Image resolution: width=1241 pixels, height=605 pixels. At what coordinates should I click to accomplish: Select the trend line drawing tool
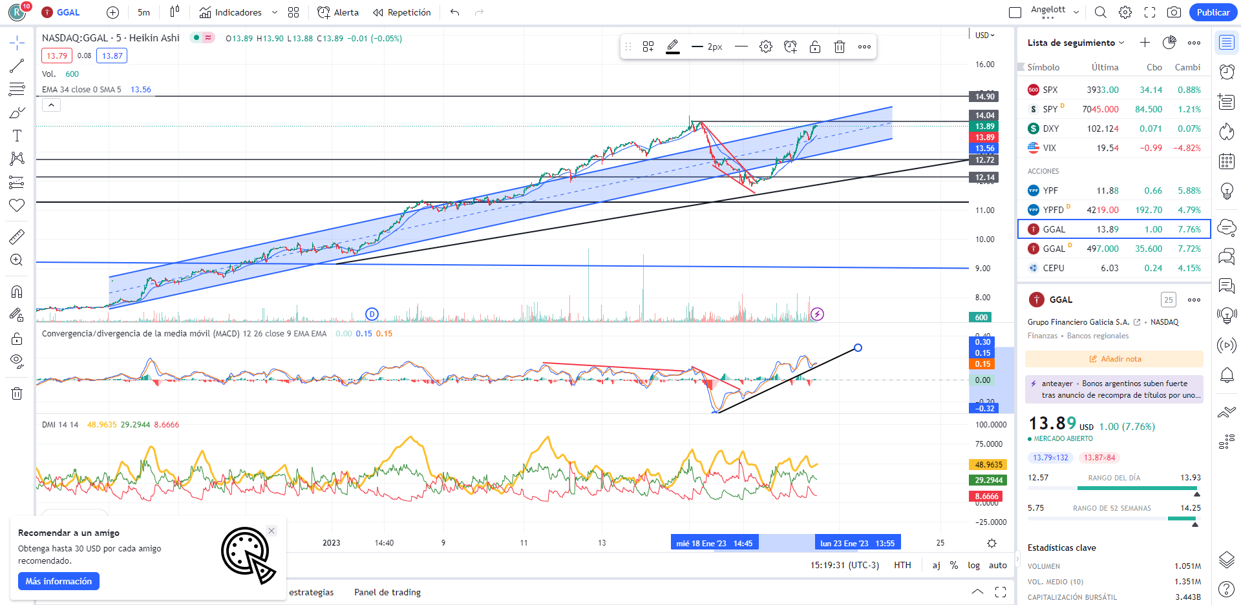coord(17,66)
